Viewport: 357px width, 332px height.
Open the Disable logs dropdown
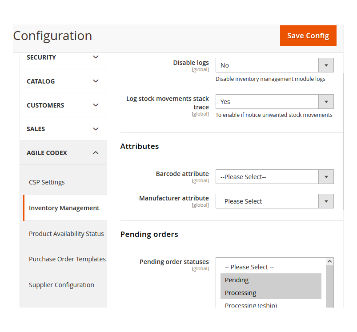click(274, 65)
